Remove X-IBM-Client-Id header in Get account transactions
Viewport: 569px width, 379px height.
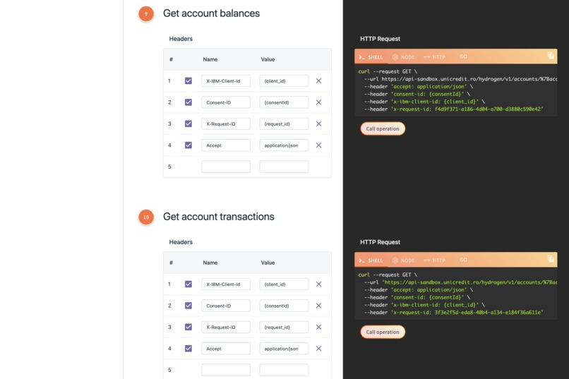click(318, 284)
